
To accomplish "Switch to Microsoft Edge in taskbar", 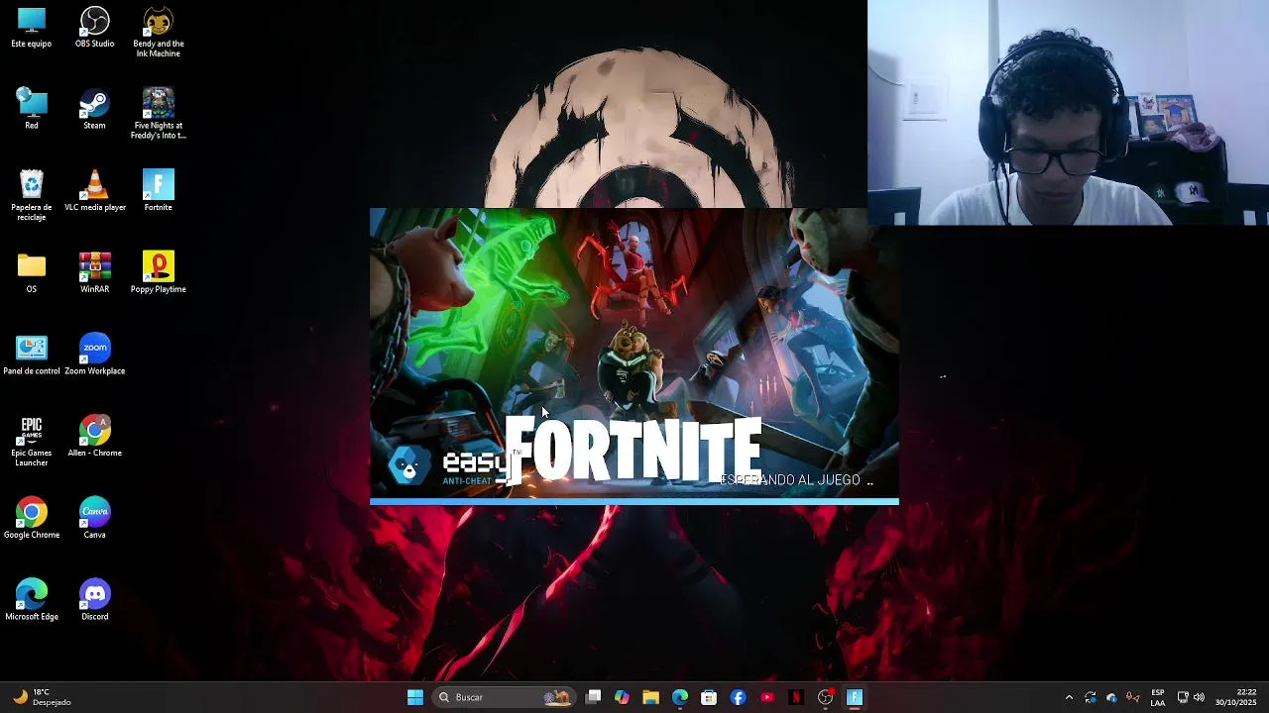I will [680, 697].
